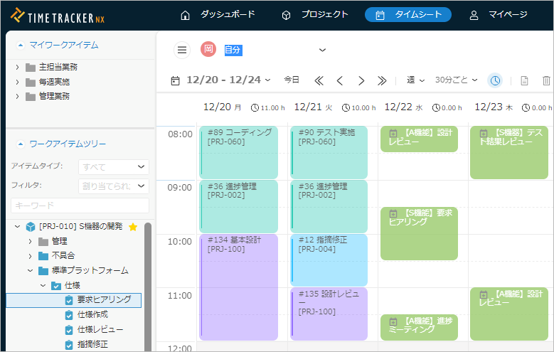This screenshot has height=352, width=554.
Task: Open the アイテムタイプ dropdown
Action: (113, 166)
